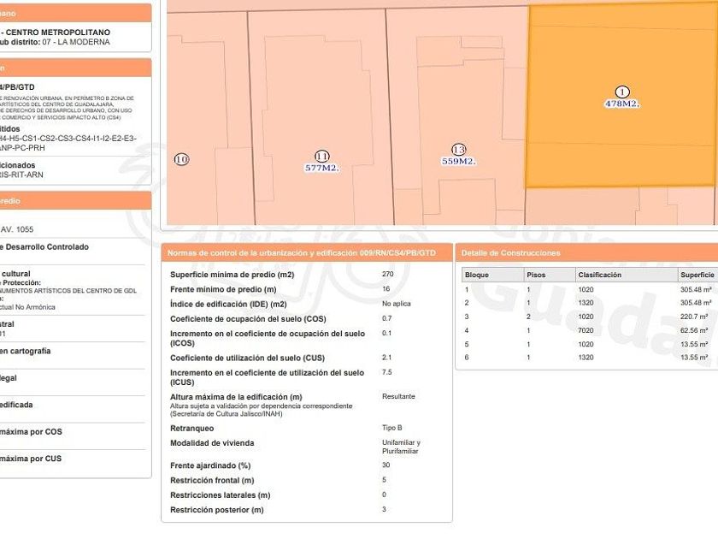Click the circled lot number 11 marker

(321, 157)
